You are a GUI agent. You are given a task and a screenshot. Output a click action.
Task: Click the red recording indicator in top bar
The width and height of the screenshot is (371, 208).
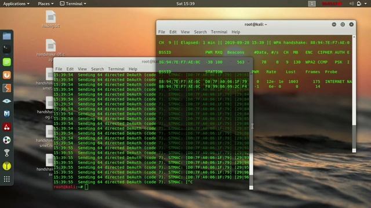tap(332, 3)
